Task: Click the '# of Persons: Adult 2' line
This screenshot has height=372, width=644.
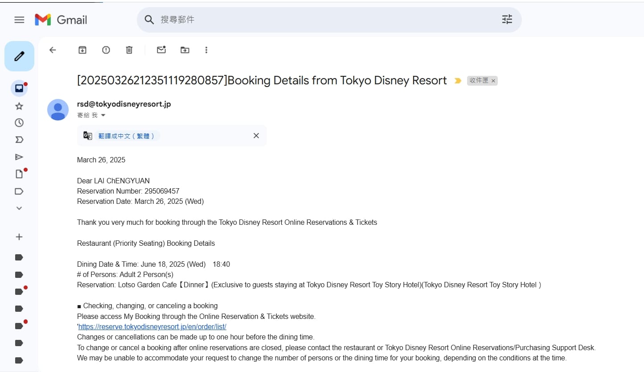Action: pyautogui.click(x=125, y=274)
